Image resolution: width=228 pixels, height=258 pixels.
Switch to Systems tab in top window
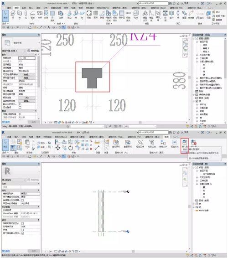24,8
